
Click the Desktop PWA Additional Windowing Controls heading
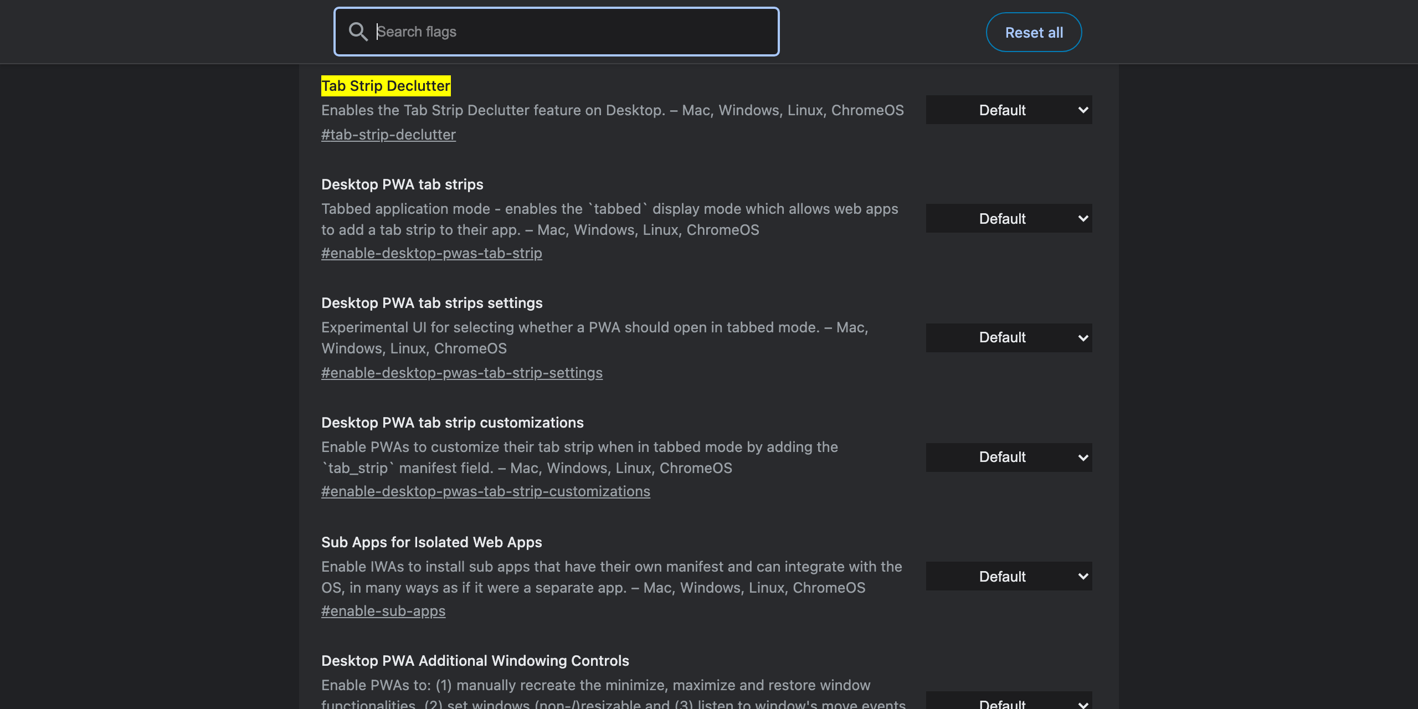(x=475, y=661)
